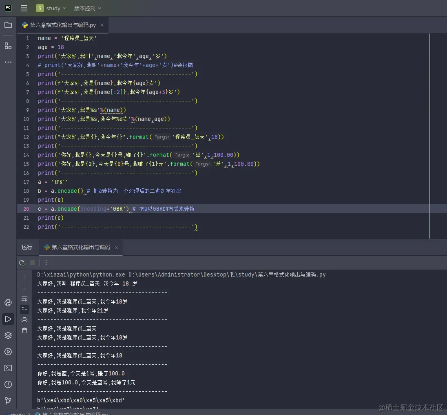Viewport: 447px width, 415px height.
Task: Close the 第六章格式化输出与编码 run tab
Action: (x=117, y=248)
